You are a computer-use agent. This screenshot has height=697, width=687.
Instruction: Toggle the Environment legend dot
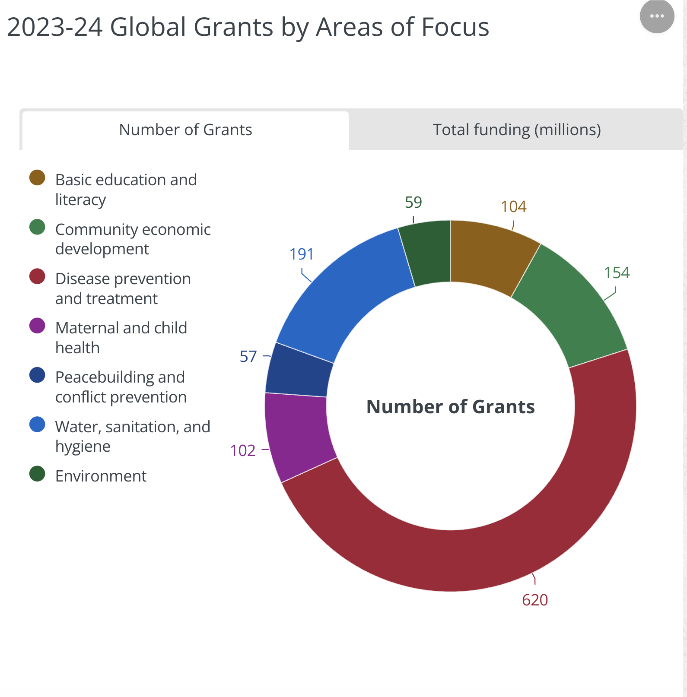[37, 474]
